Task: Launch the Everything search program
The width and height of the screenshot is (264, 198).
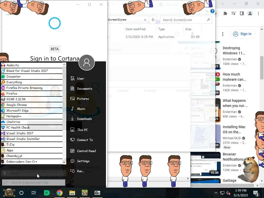Action: (x=32, y=82)
